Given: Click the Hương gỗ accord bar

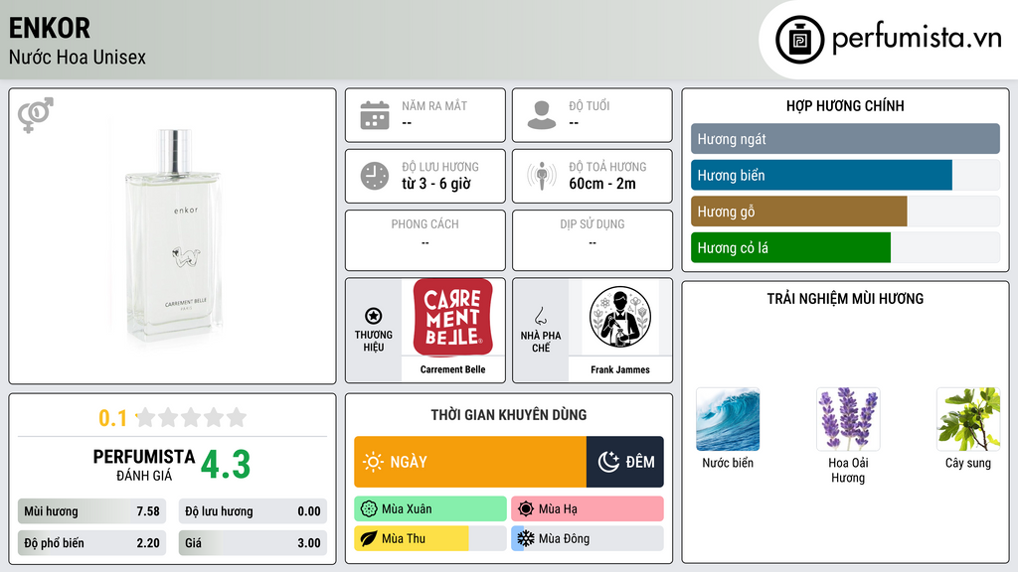Looking at the screenshot, I should click(x=845, y=212).
